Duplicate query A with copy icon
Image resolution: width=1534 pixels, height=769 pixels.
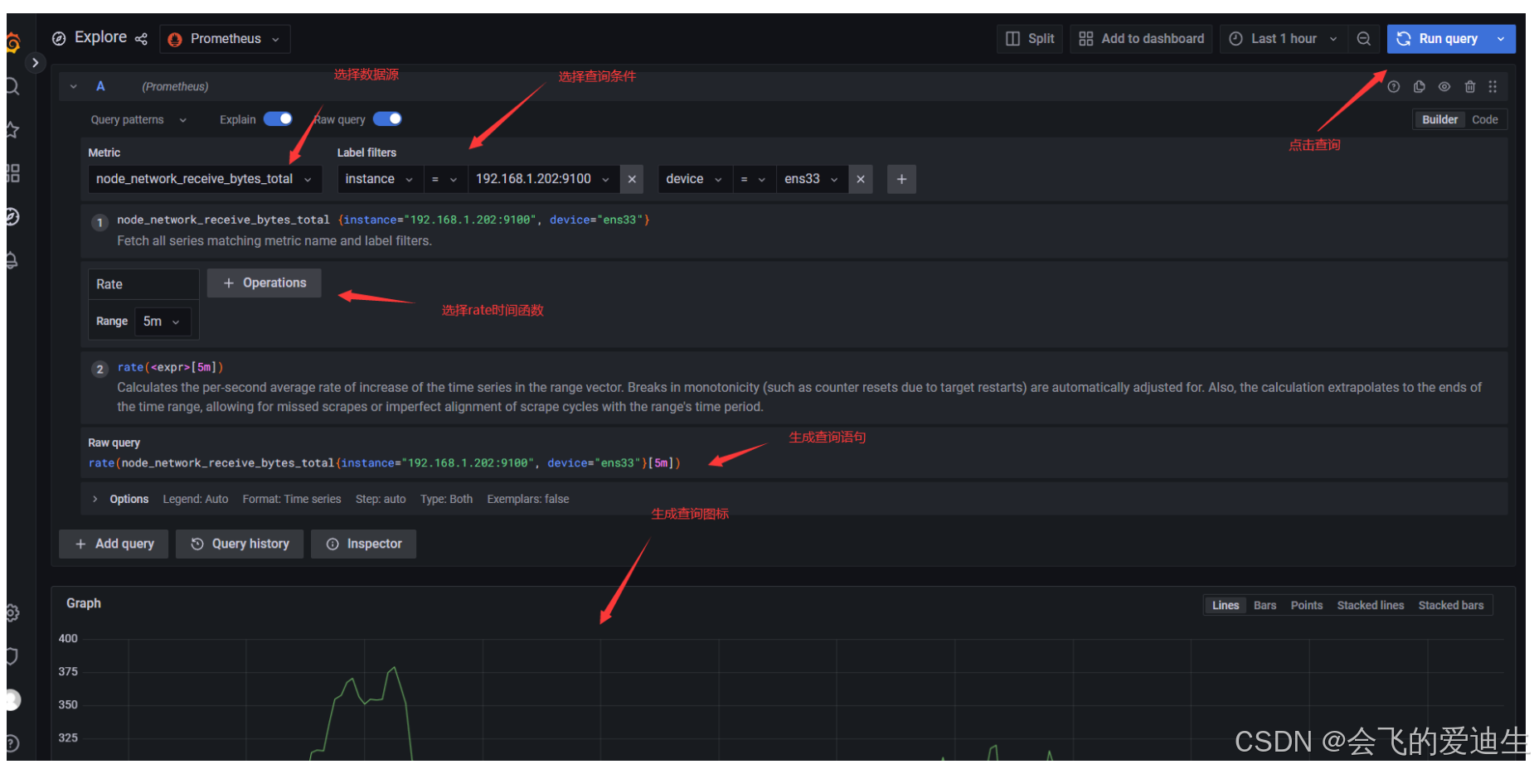1419,87
